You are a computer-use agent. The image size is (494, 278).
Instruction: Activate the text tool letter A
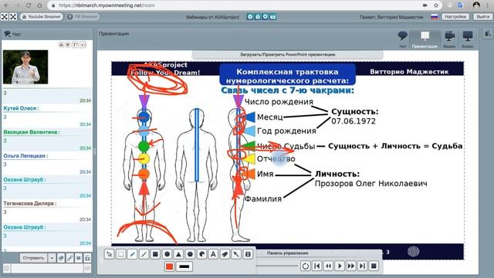tap(213, 254)
